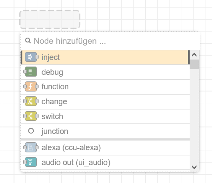Click the audio out wifi-style icon

(x=31, y=162)
